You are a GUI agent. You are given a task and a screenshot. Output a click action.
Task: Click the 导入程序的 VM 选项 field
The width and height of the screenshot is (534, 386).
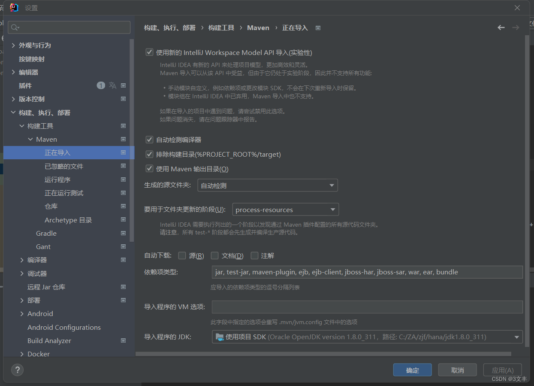tap(368, 307)
